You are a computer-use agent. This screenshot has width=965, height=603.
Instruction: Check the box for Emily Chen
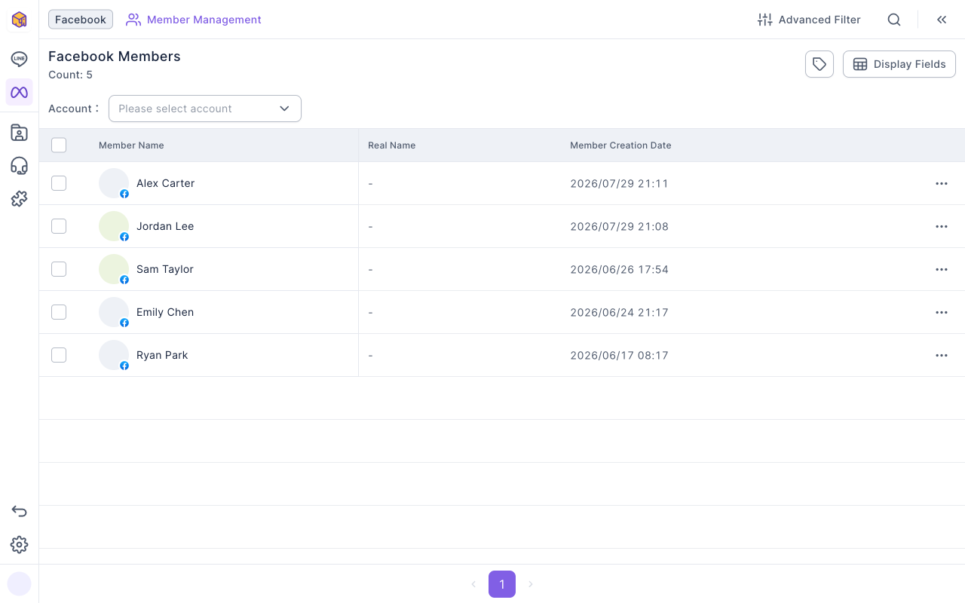pos(59,312)
